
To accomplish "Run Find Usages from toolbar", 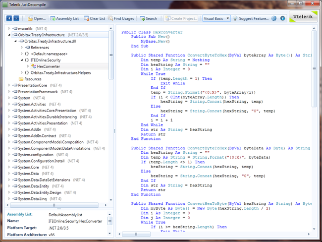I will [x=121, y=18].
